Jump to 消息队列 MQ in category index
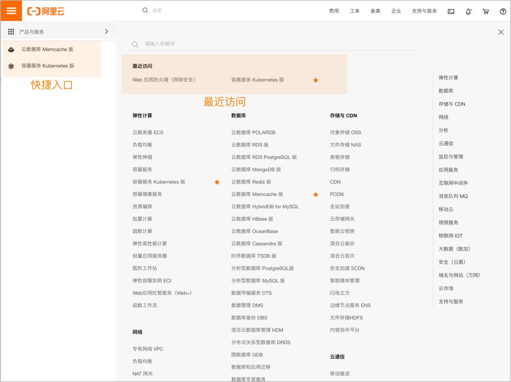Image resolution: width=511 pixels, height=382 pixels. click(453, 196)
